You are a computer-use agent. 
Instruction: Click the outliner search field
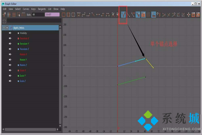pyautogui.click(x=34, y=21)
